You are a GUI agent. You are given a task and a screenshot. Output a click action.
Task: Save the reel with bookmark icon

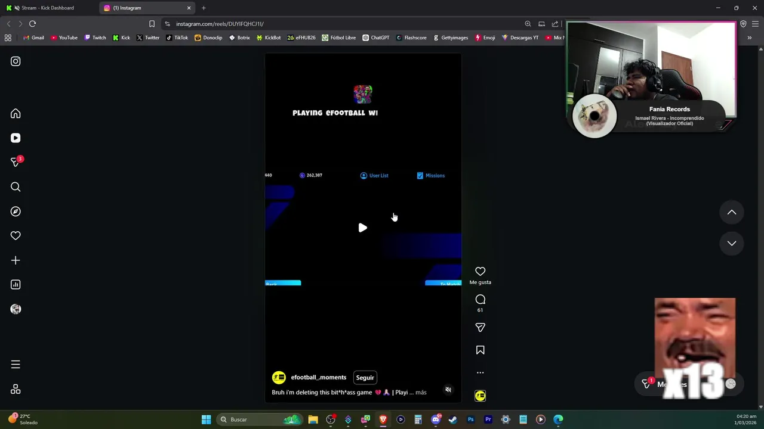(x=480, y=350)
